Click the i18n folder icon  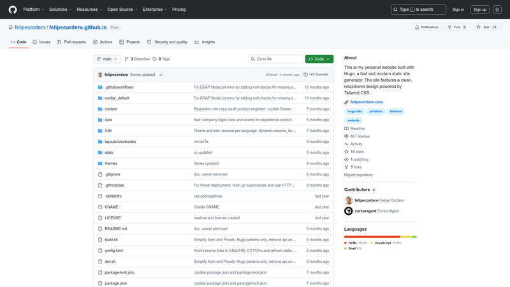click(x=100, y=131)
